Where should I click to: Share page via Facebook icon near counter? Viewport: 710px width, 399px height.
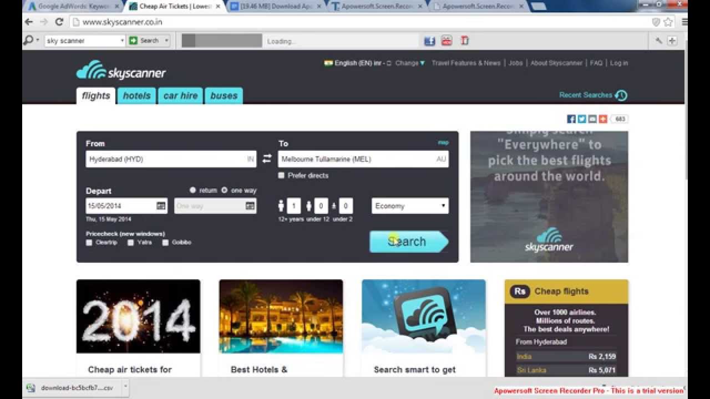(571, 119)
